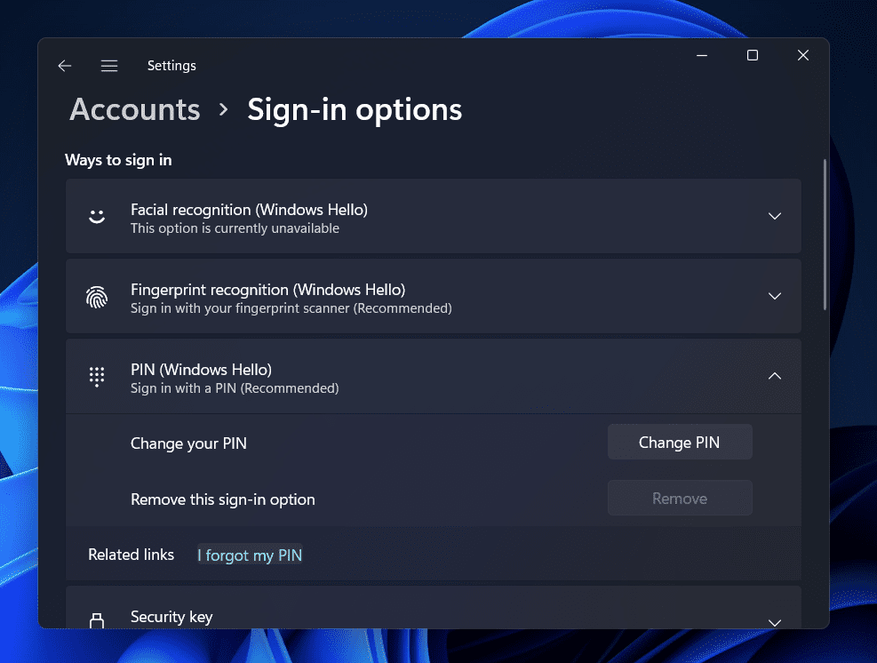Click the back arrow in Settings
Screen dimensions: 877x663
64,65
